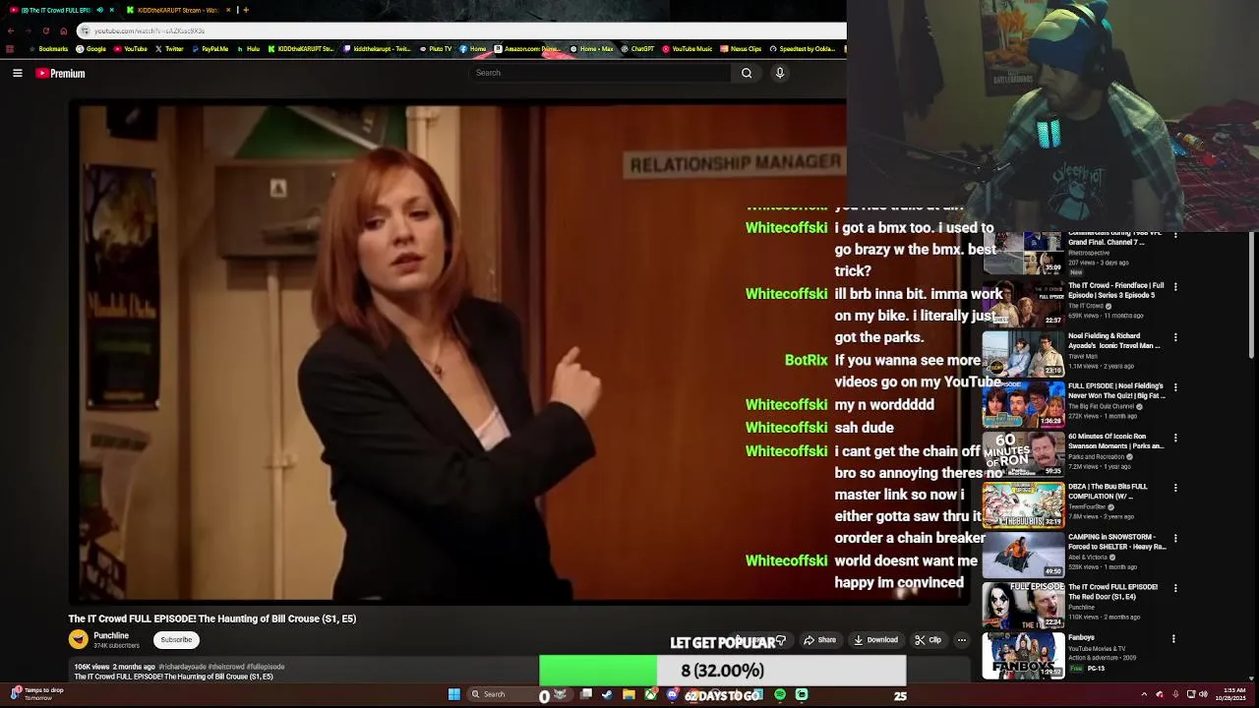The image size is (1259, 708).
Task: Open the Google bookmark
Action: pyautogui.click(x=90, y=49)
